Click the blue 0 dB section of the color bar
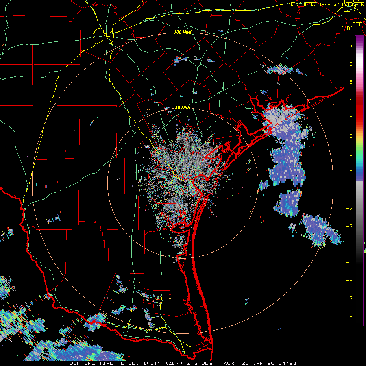Viewport: 366px width, 366px height. 359,172
